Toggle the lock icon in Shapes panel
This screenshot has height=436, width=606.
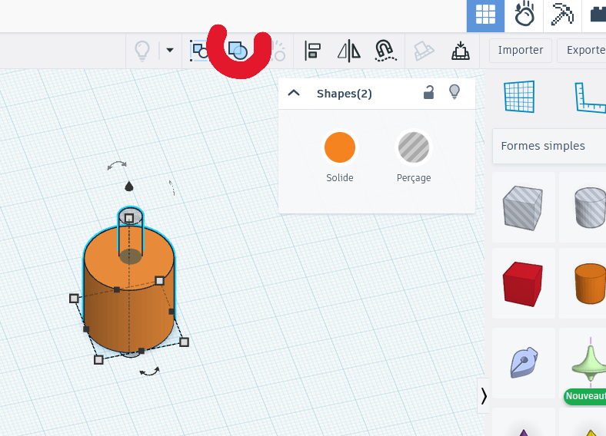point(428,93)
